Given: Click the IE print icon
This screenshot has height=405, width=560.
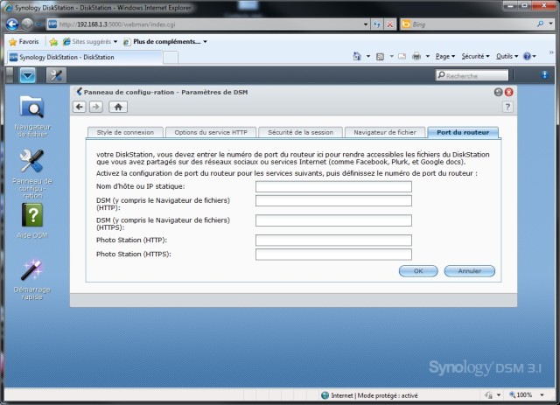Looking at the screenshot, I should click(x=416, y=57).
